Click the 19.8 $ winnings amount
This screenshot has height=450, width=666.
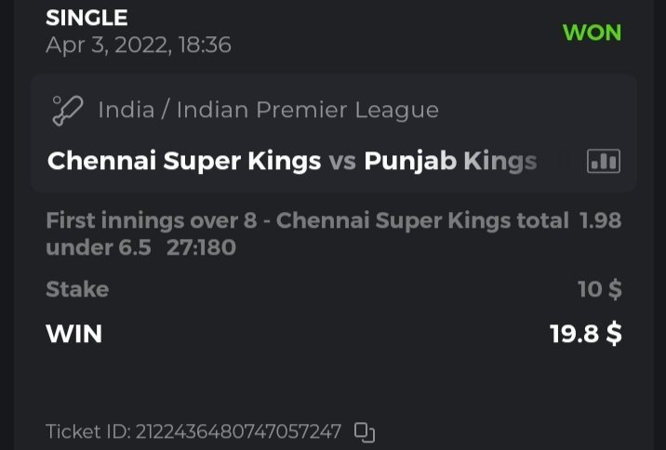585,333
